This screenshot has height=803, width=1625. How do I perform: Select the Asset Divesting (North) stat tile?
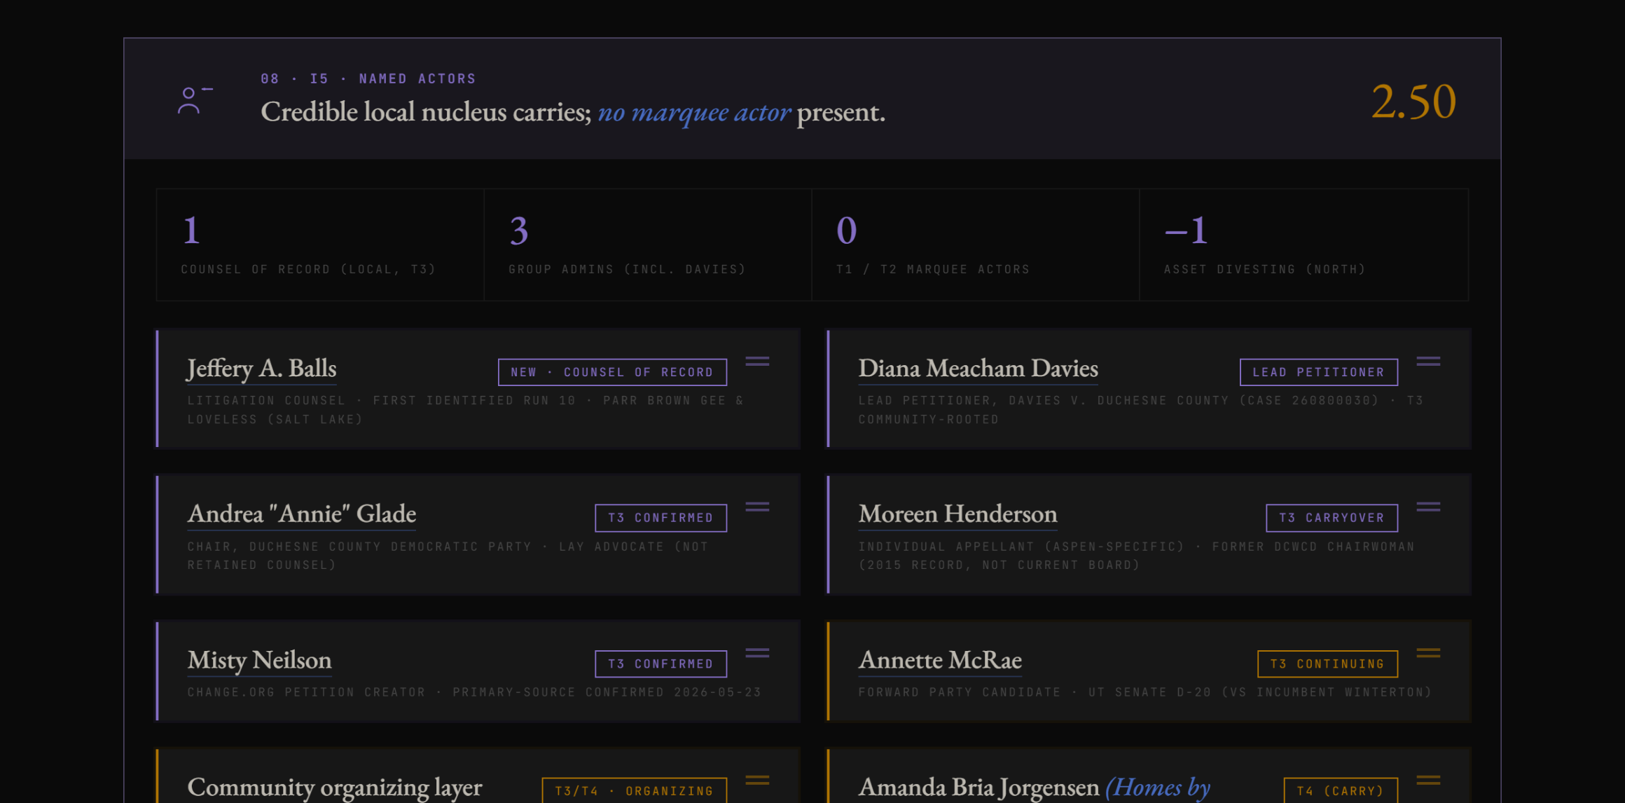click(1304, 245)
